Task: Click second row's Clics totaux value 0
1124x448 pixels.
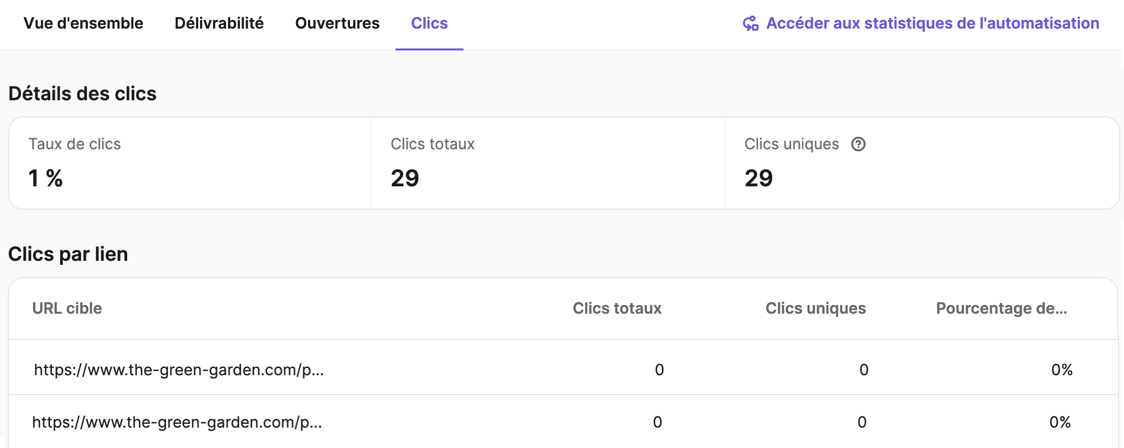Action: (657, 422)
